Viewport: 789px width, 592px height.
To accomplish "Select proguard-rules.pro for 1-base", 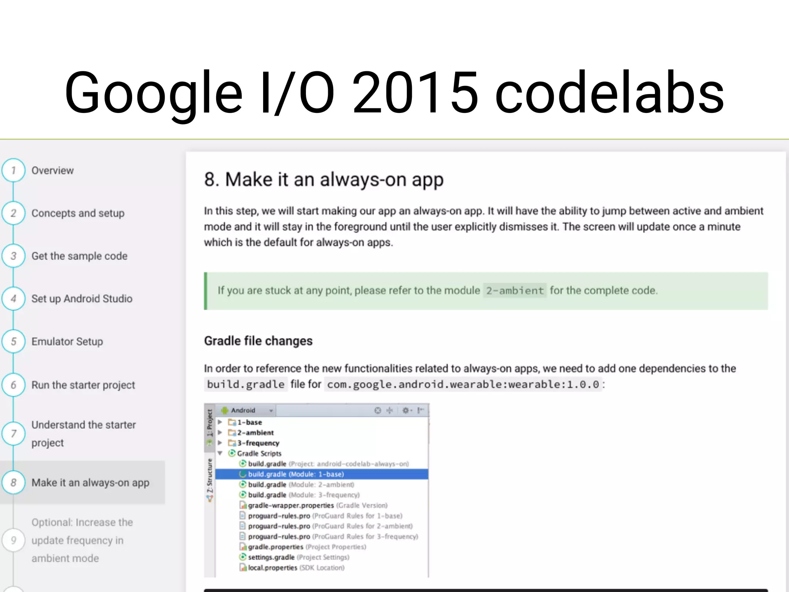I will (321, 516).
